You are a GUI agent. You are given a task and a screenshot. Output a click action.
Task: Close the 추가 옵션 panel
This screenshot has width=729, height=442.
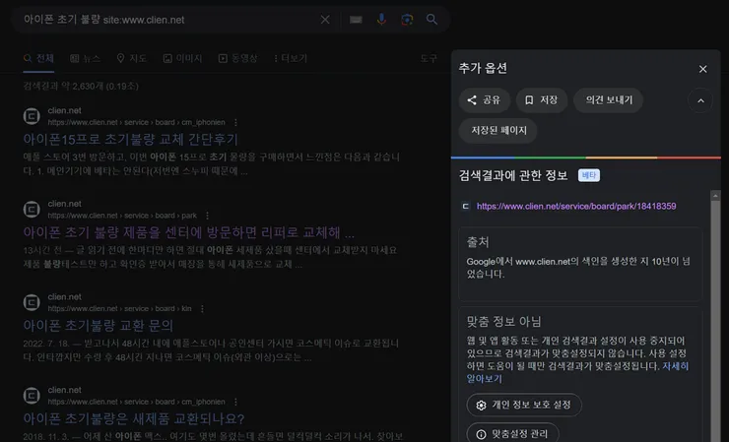pyautogui.click(x=703, y=69)
